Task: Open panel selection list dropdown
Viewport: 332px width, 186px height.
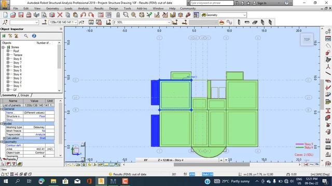Action: (x=76, y=22)
